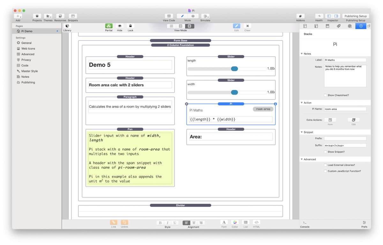383x245 pixels.
Task: Click the CSS extra action button
Action: [353, 120]
